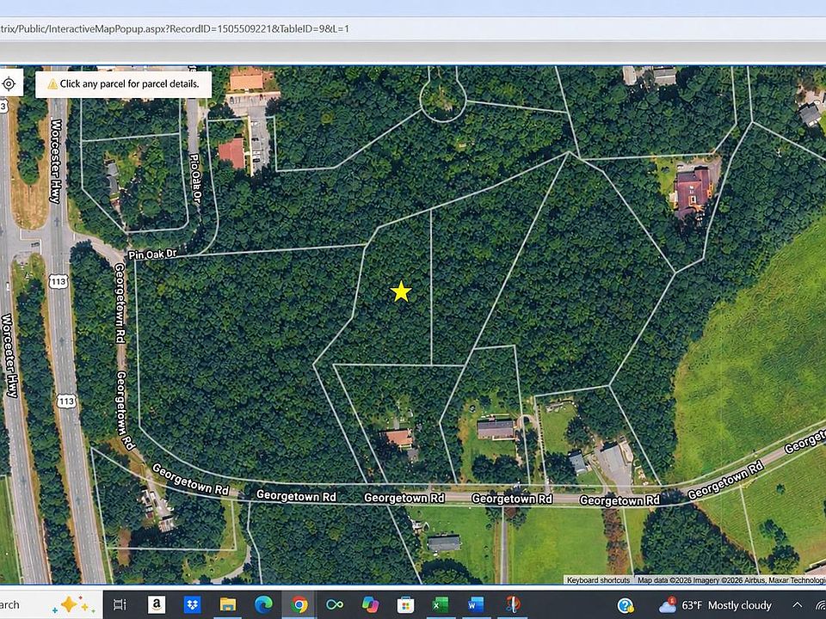Click the browser address bar URL

[175, 28]
